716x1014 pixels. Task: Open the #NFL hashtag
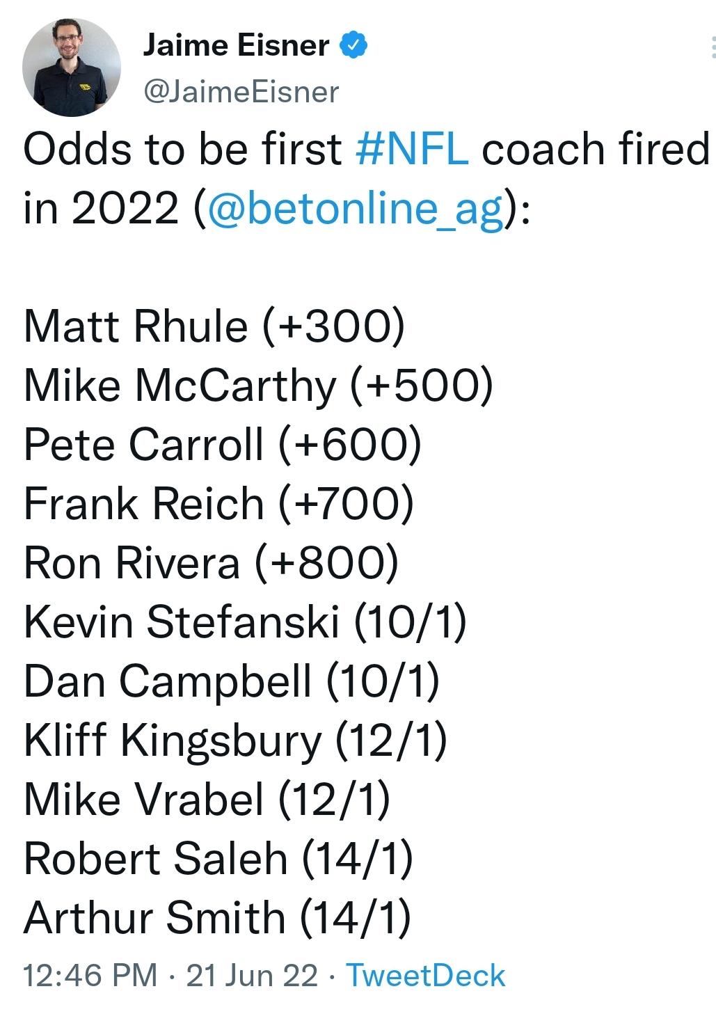[412, 149]
